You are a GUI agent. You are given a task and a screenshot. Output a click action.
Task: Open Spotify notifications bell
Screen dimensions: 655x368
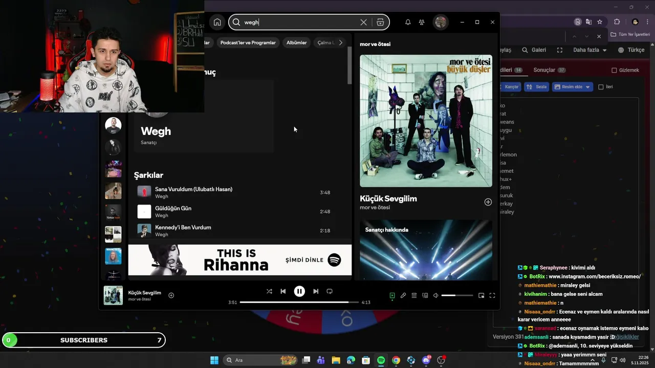[408, 22]
